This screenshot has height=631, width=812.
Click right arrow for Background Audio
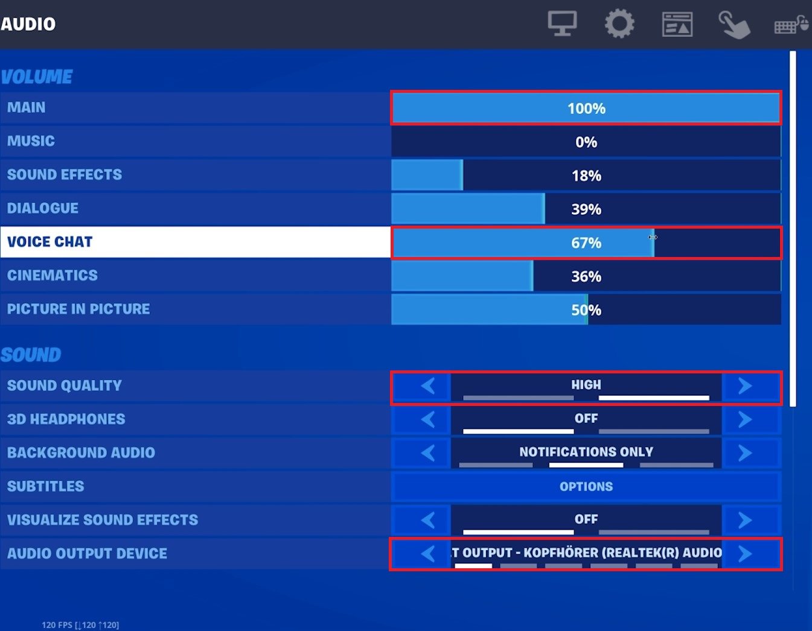coord(745,453)
